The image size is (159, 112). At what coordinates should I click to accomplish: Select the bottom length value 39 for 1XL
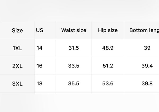[x=147, y=48]
